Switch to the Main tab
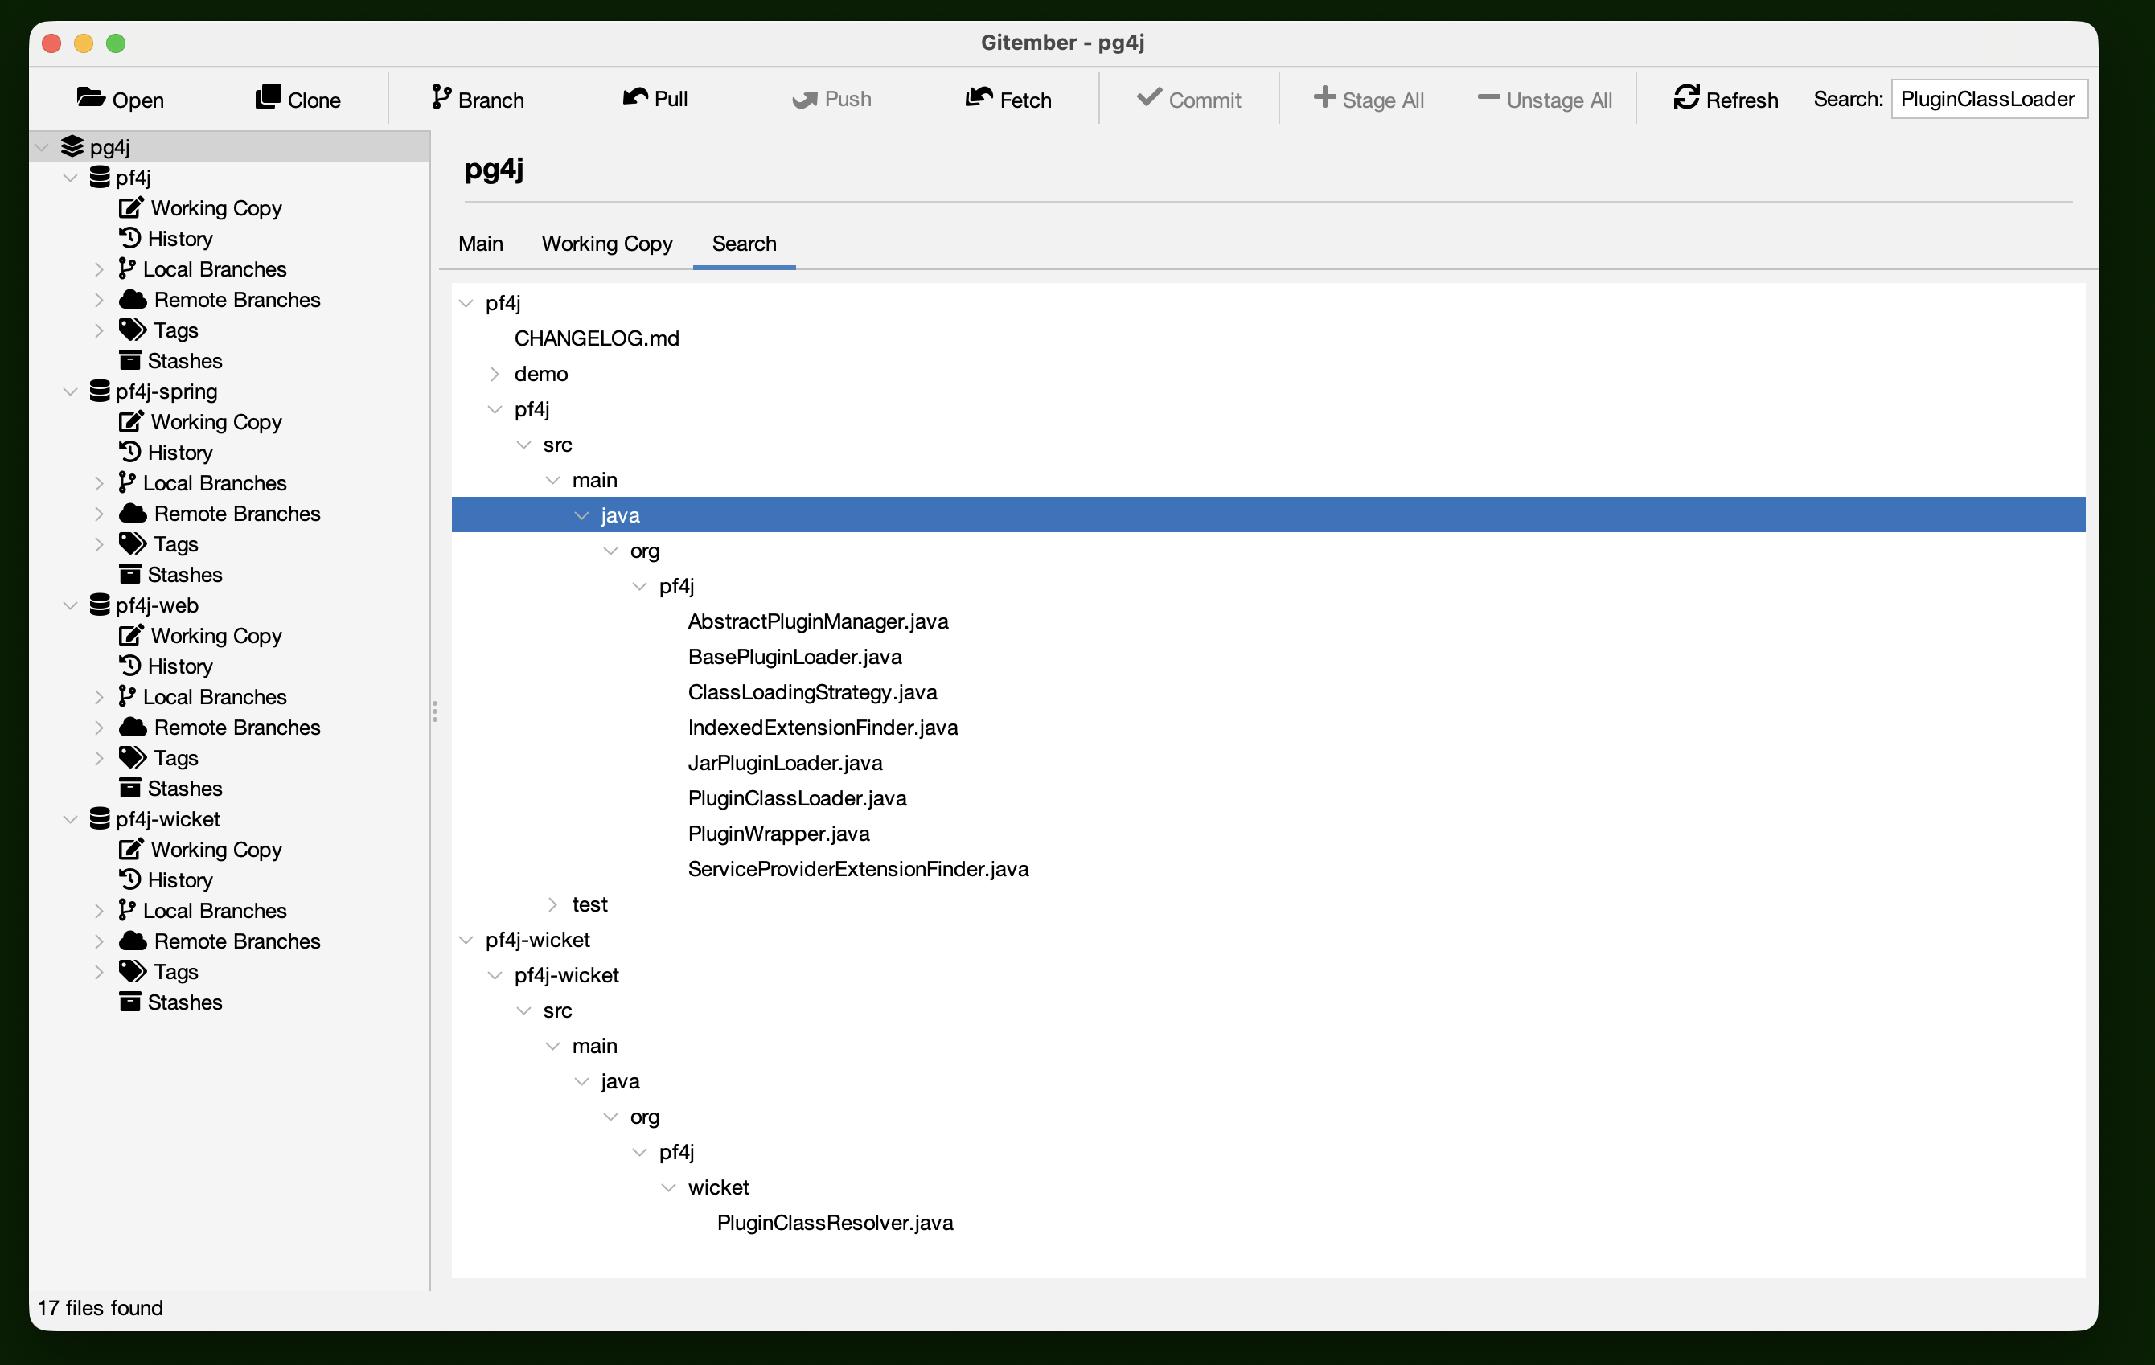This screenshot has height=1365, width=2155. point(481,244)
